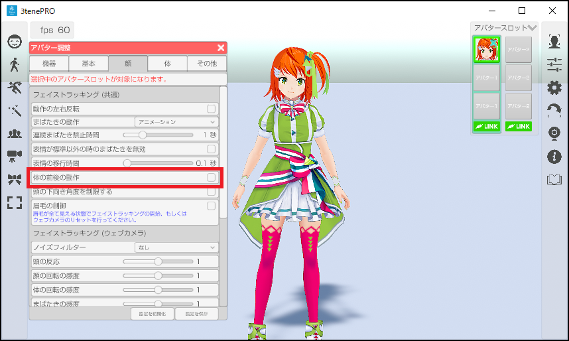Adjust the 頭の反応 slider
The image size is (569, 341).
158,261
